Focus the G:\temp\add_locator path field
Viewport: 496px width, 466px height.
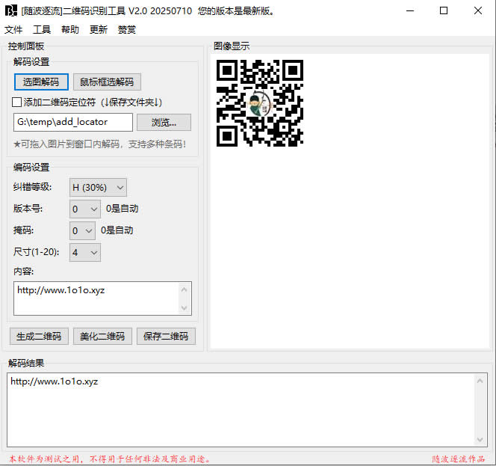coord(73,122)
